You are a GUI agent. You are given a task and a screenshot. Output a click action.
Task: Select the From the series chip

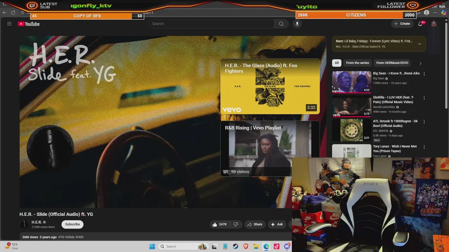click(x=357, y=63)
